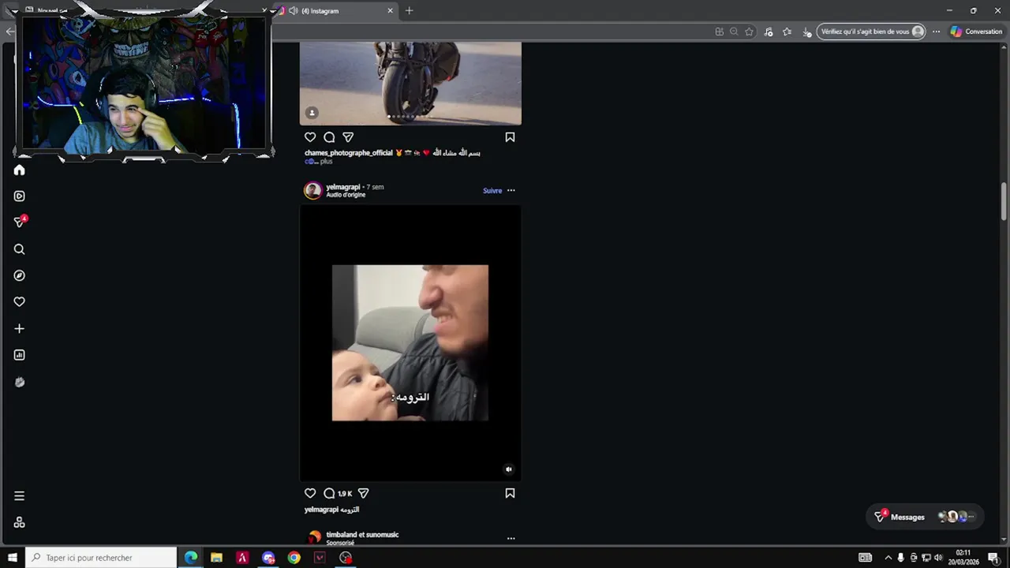This screenshot has width=1010, height=568.
Task: Open options menu for timbaland sponsored post
Action: tap(511, 538)
